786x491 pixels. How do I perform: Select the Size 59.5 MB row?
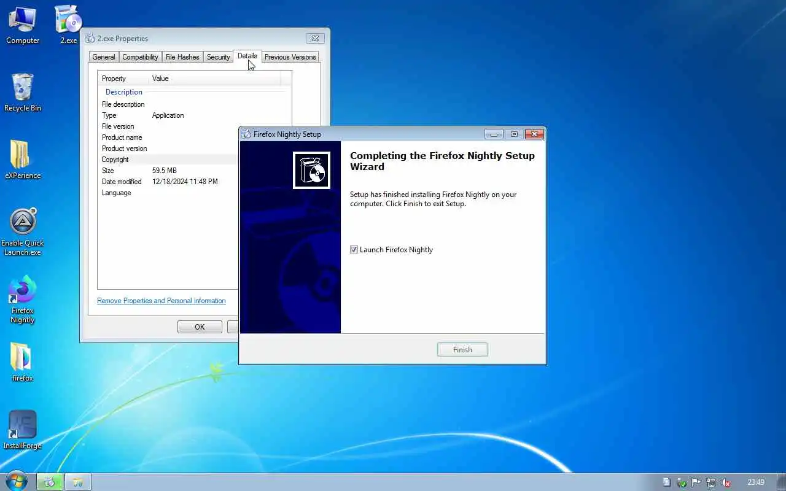167,171
